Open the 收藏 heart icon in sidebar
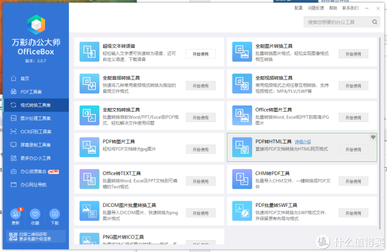Image resolution: width=387 pixels, height=252 pixels. point(35,214)
